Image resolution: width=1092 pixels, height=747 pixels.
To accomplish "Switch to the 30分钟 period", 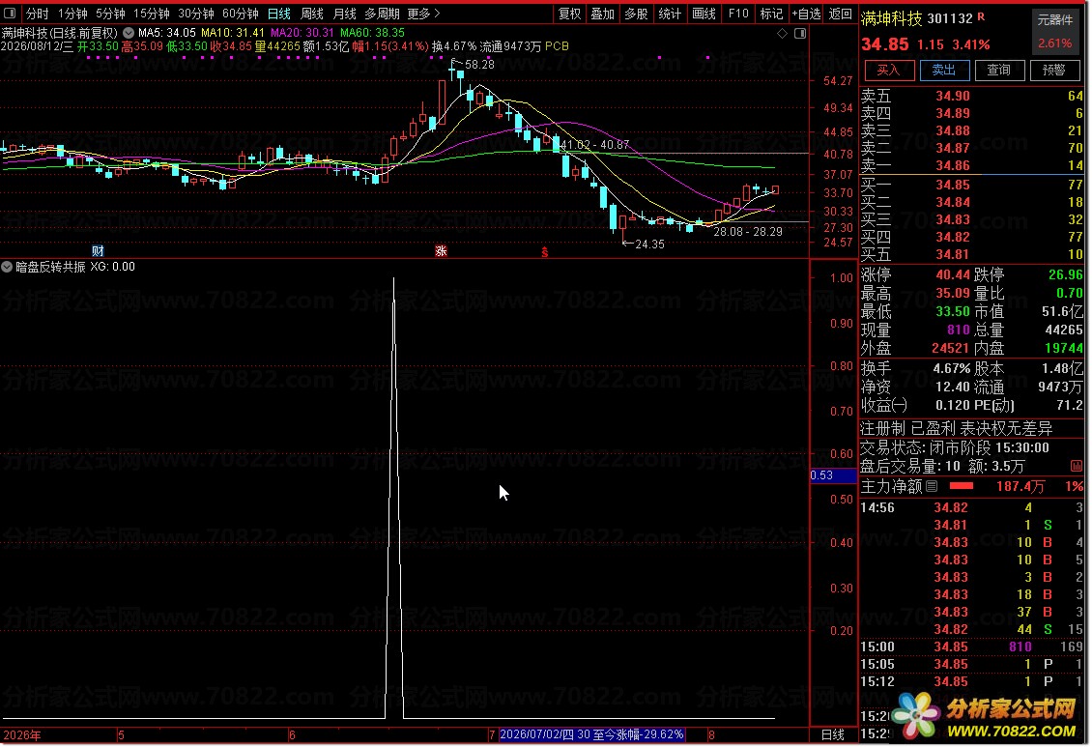I will (x=196, y=14).
